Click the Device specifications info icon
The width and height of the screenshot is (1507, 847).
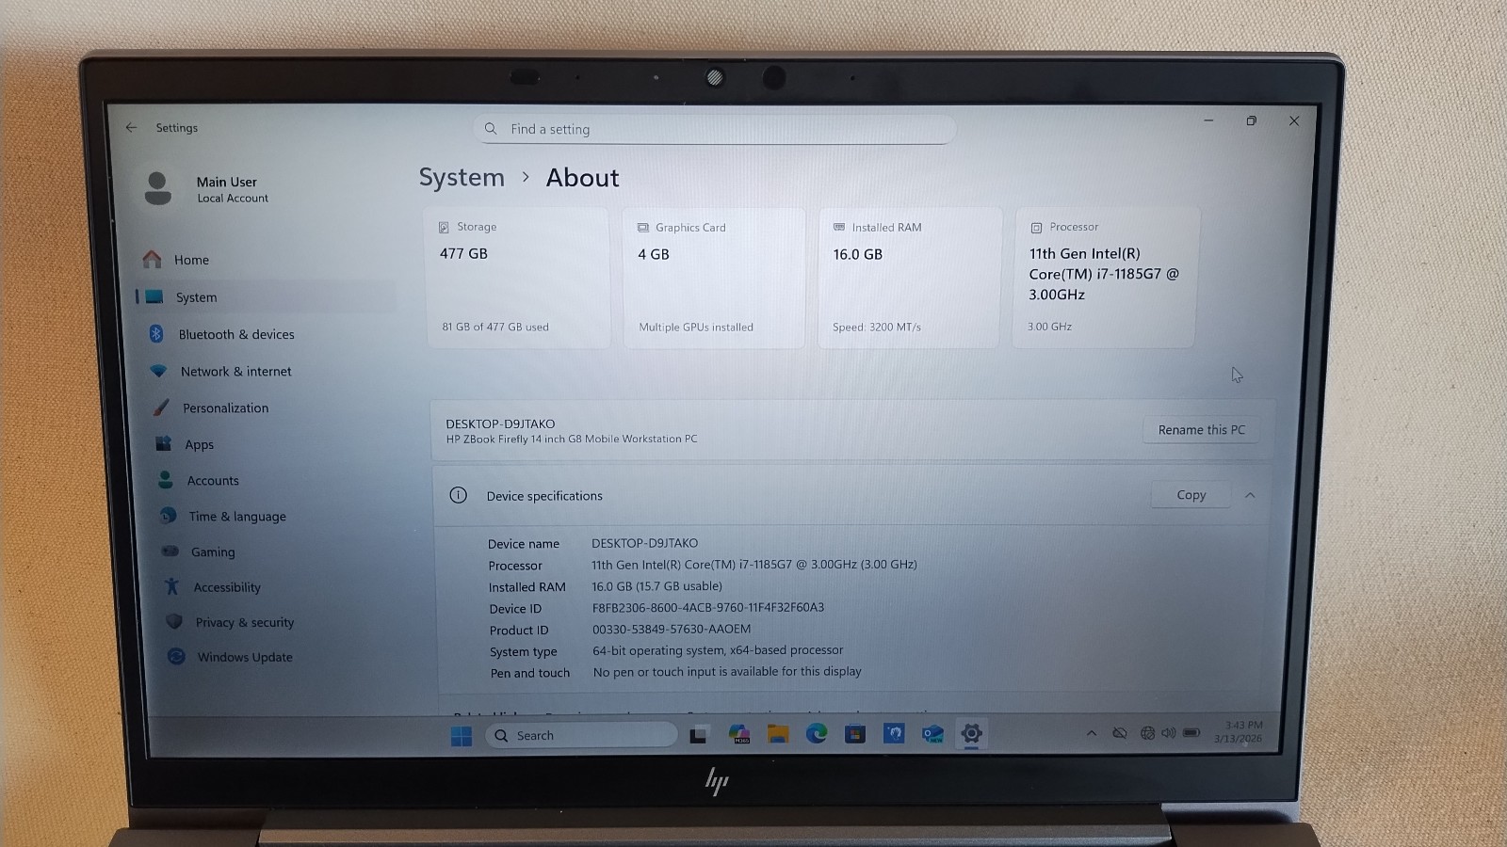click(x=458, y=495)
